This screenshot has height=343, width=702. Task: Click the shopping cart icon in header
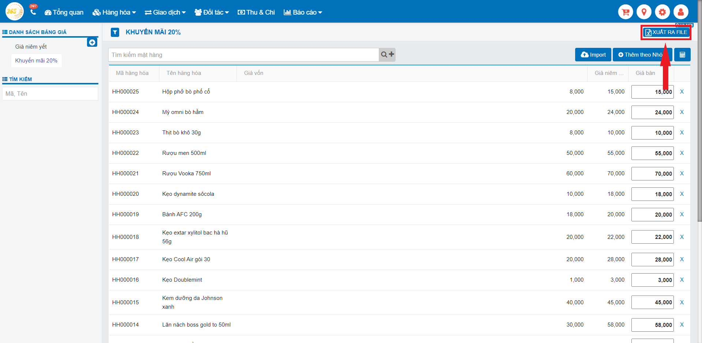626,12
